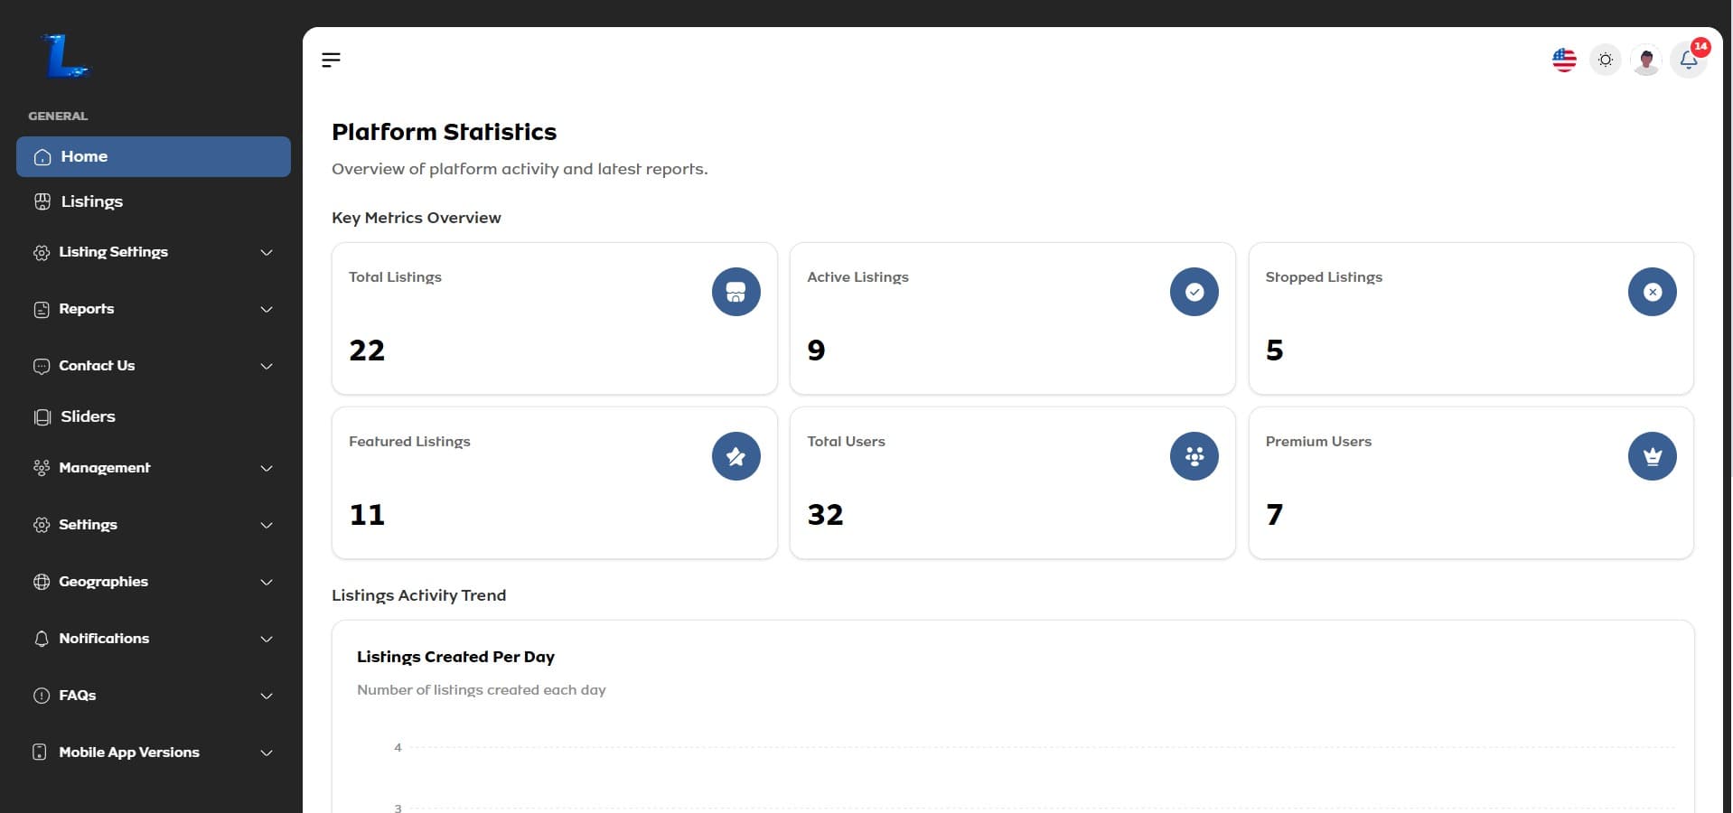Screen dimensions: 1733x813
Task: Click the Key Metrics Overview heading
Action: [416, 218]
